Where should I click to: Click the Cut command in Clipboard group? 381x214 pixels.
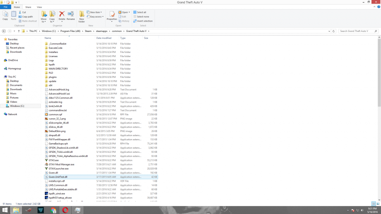point(22,12)
